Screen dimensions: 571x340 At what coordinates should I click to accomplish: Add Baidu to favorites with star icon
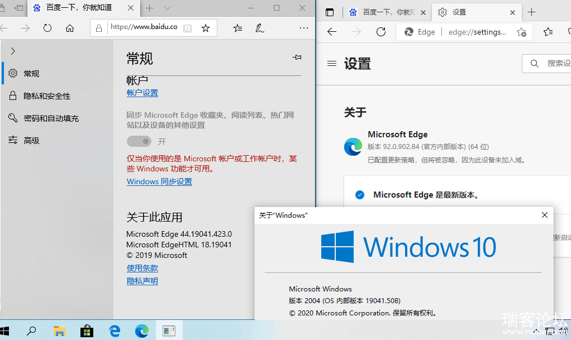tap(206, 28)
